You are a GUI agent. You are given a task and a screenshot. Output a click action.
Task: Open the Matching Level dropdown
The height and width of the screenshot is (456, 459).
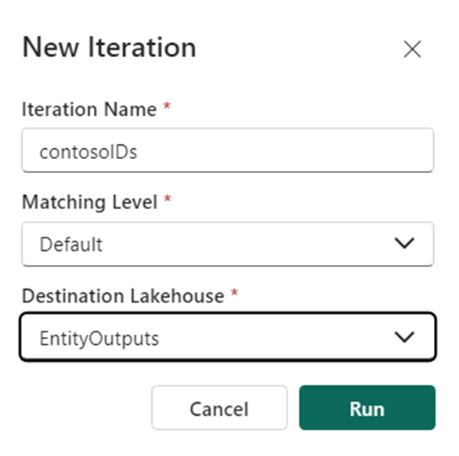[x=228, y=244]
